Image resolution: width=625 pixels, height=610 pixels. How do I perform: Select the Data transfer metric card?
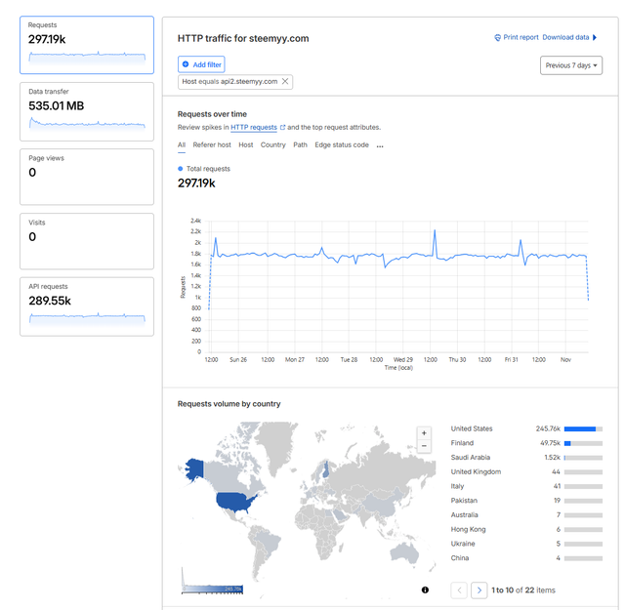click(87, 111)
